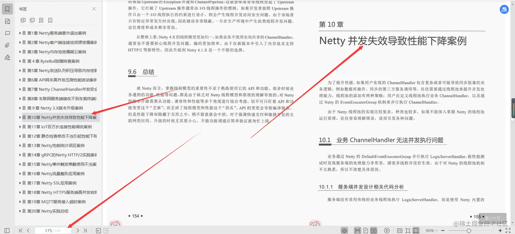515x234 pixels.
Task: Enable two-page book view mode
Action: click(x=373, y=230)
